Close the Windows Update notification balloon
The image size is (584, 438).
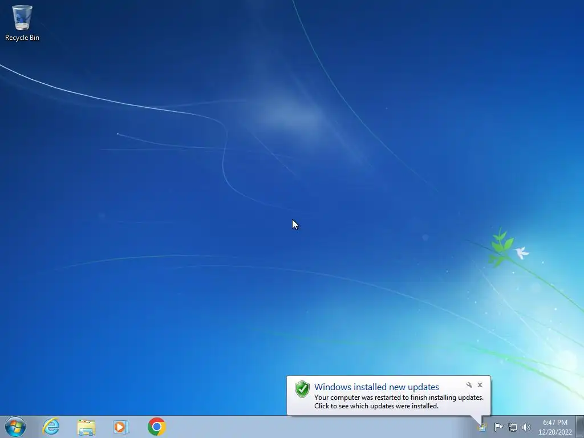[480, 385]
